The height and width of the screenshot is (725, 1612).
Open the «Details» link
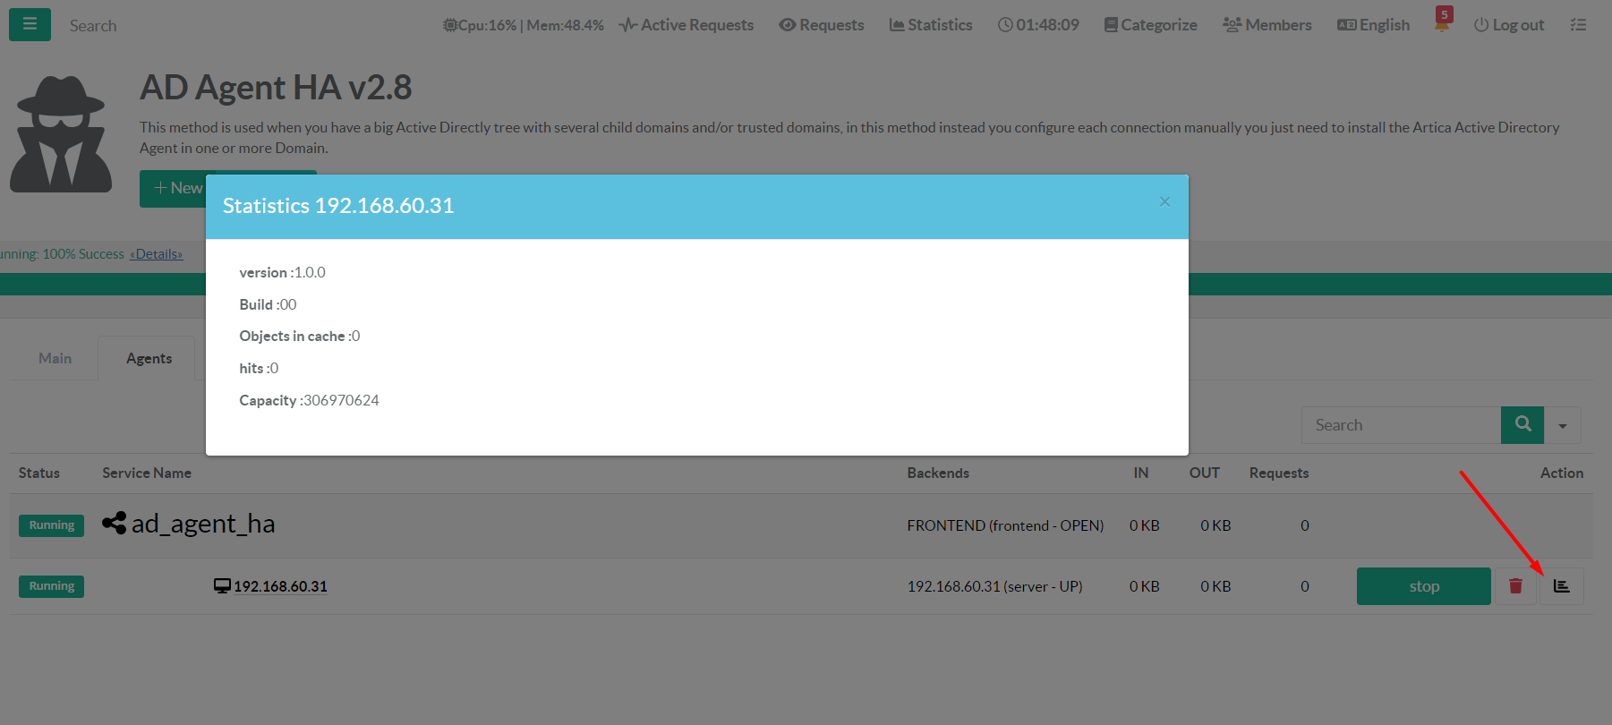point(156,254)
